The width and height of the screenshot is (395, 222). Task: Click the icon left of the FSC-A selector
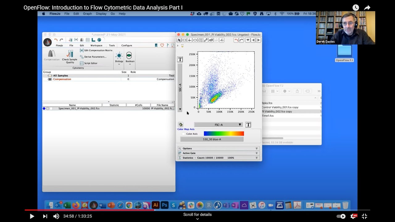point(181,125)
